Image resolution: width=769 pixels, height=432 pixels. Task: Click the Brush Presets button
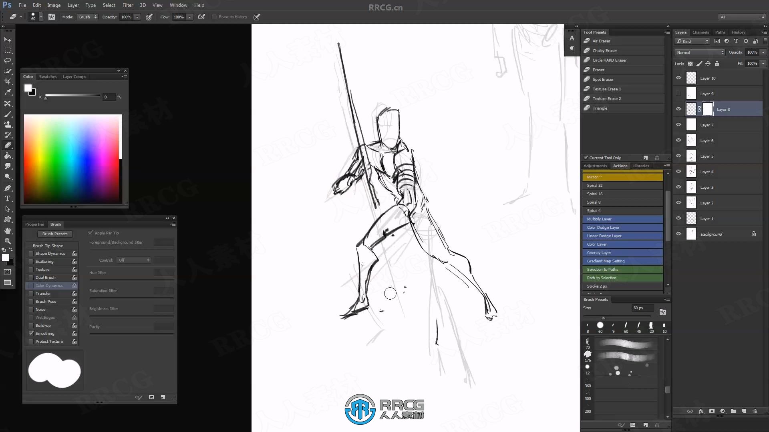point(55,234)
